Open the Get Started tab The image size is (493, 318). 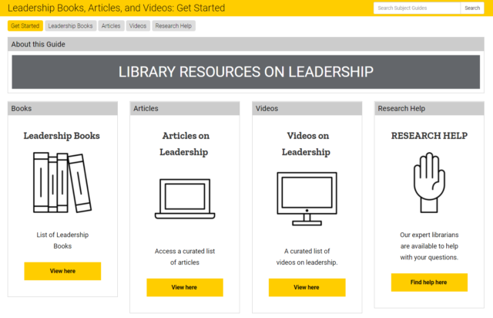tap(25, 25)
